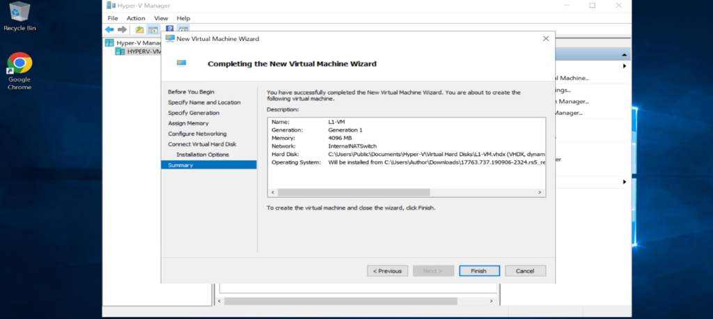Click the description box right scroll arrow
713x319 pixels.
(x=540, y=192)
